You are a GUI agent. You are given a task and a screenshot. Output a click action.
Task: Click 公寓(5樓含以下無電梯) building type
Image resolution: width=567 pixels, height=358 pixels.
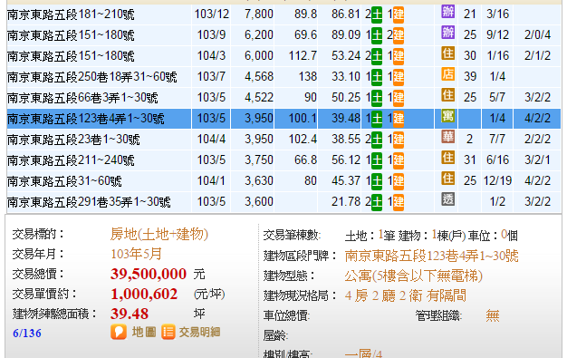(414, 276)
